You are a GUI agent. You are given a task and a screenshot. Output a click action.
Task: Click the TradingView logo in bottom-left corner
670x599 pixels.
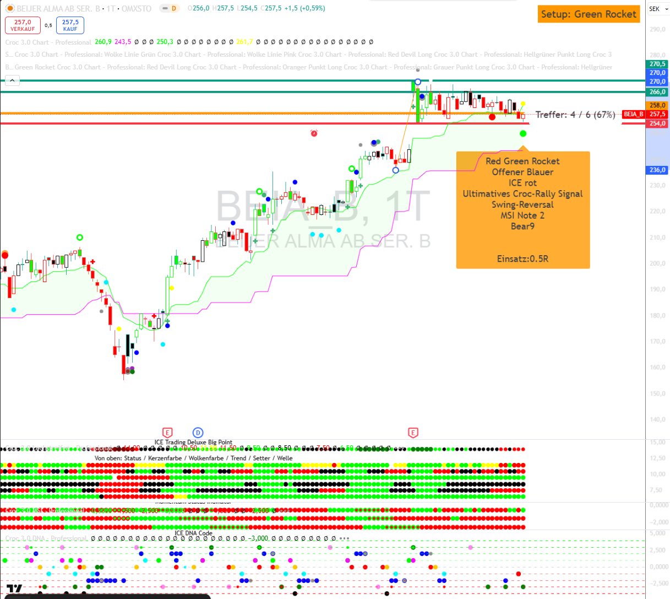click(x=14, y=589)
